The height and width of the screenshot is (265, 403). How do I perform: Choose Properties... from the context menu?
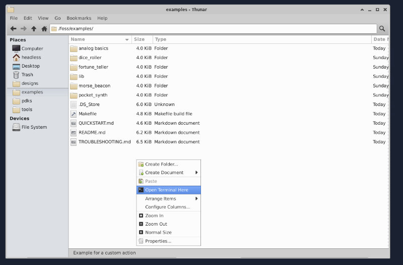pos(158,241)
